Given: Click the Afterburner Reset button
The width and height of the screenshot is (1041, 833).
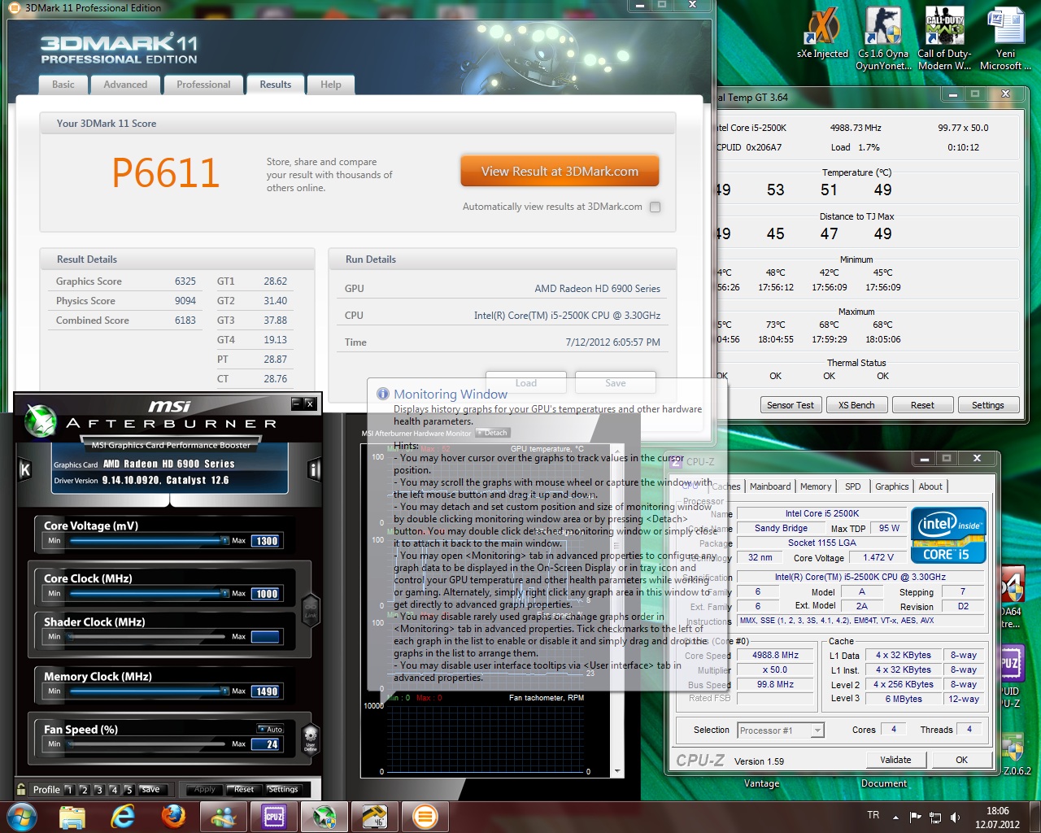Looking at the screenshot, I should pyautogui.click(x=243, y=789).
